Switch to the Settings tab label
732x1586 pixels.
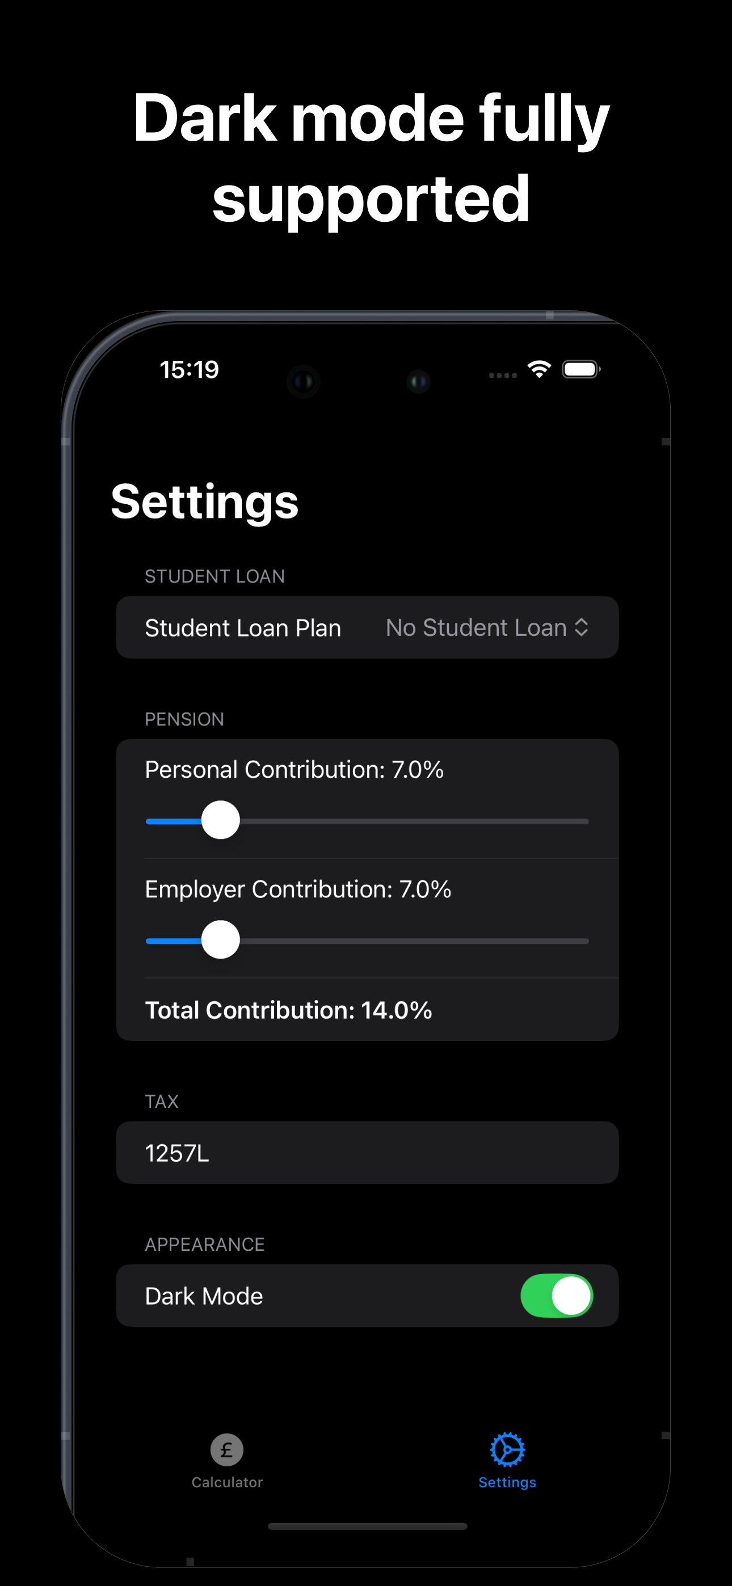coord(507,1482)
